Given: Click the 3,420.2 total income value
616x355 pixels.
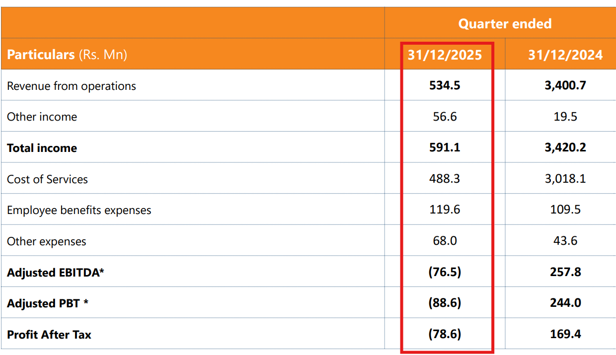Looking at the screenshot, I should click(x=565, y=147).
